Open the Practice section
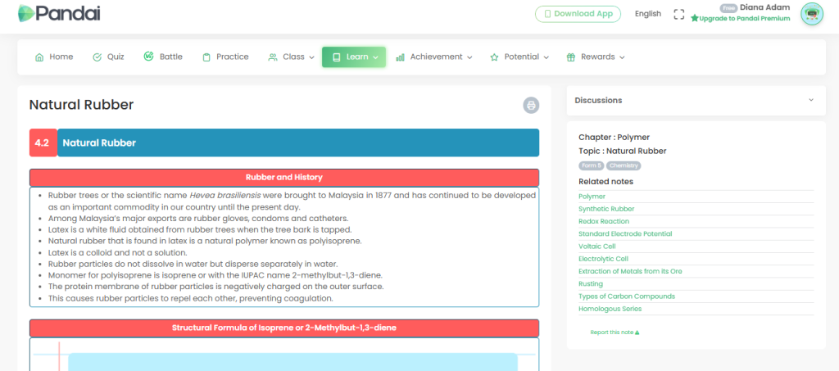 pyautogui.click(x=225, y=57)
